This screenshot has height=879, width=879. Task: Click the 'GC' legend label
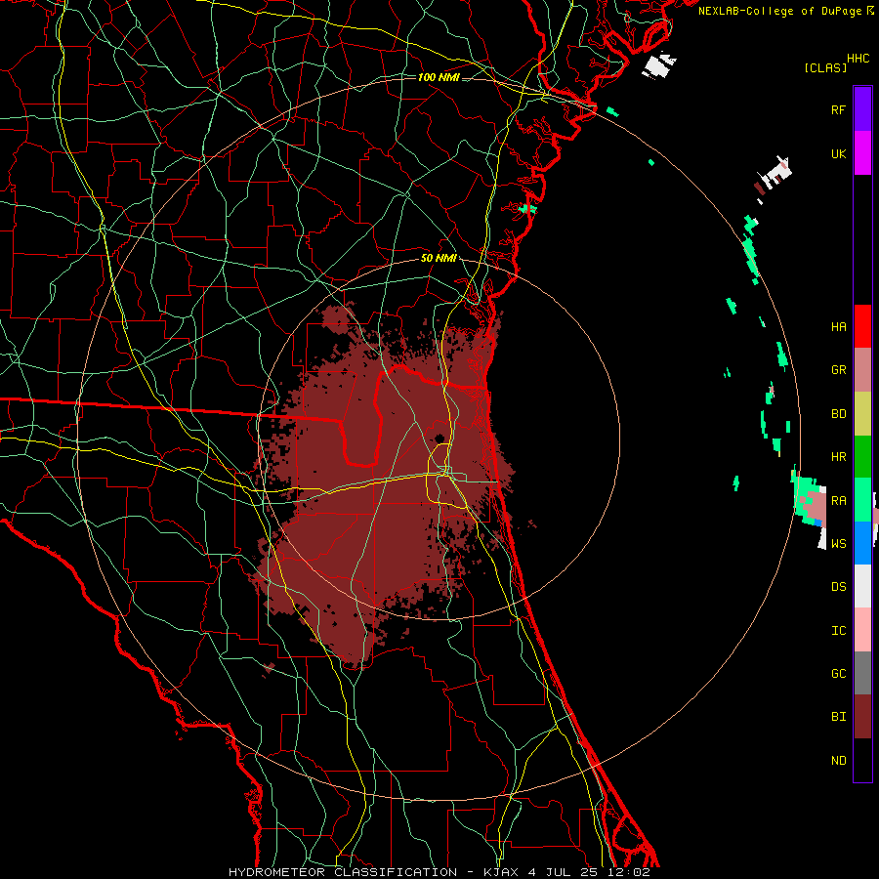(838, 673)
